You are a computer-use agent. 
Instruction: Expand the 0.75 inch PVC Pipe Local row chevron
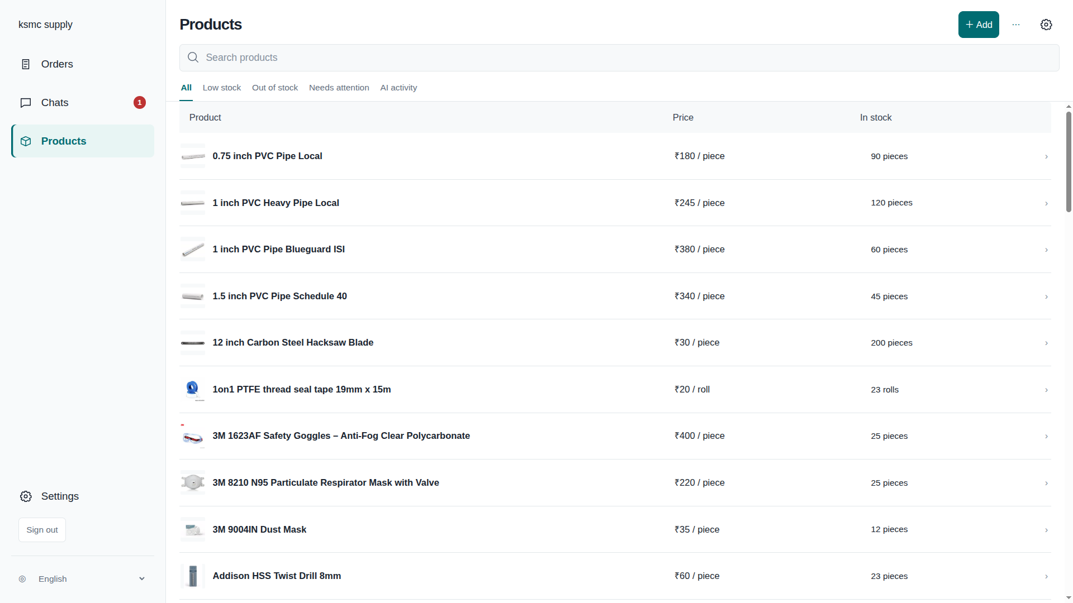(1046, 157)
